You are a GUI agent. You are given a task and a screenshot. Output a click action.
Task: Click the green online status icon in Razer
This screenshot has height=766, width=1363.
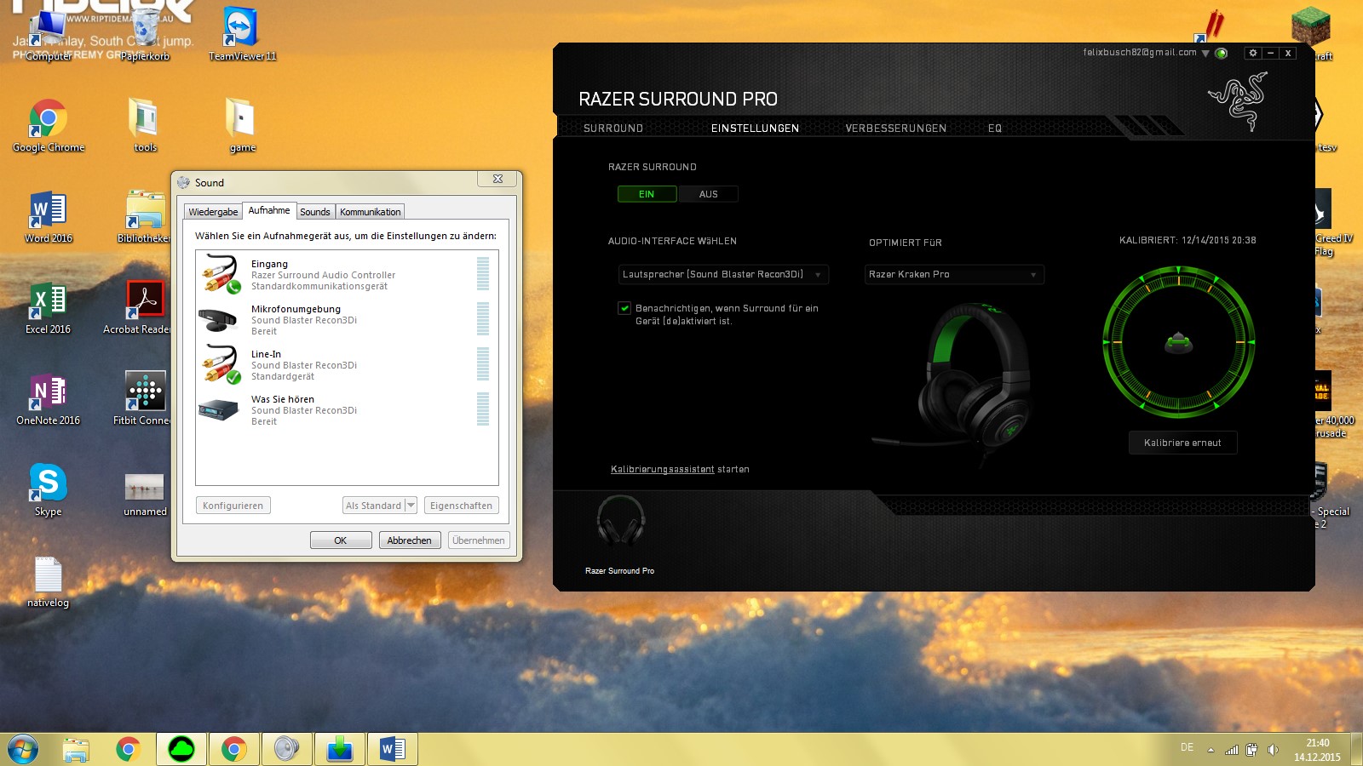[1221, 53]
